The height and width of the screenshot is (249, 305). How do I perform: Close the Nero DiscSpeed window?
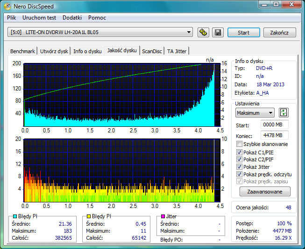click(x=291, y=5)
